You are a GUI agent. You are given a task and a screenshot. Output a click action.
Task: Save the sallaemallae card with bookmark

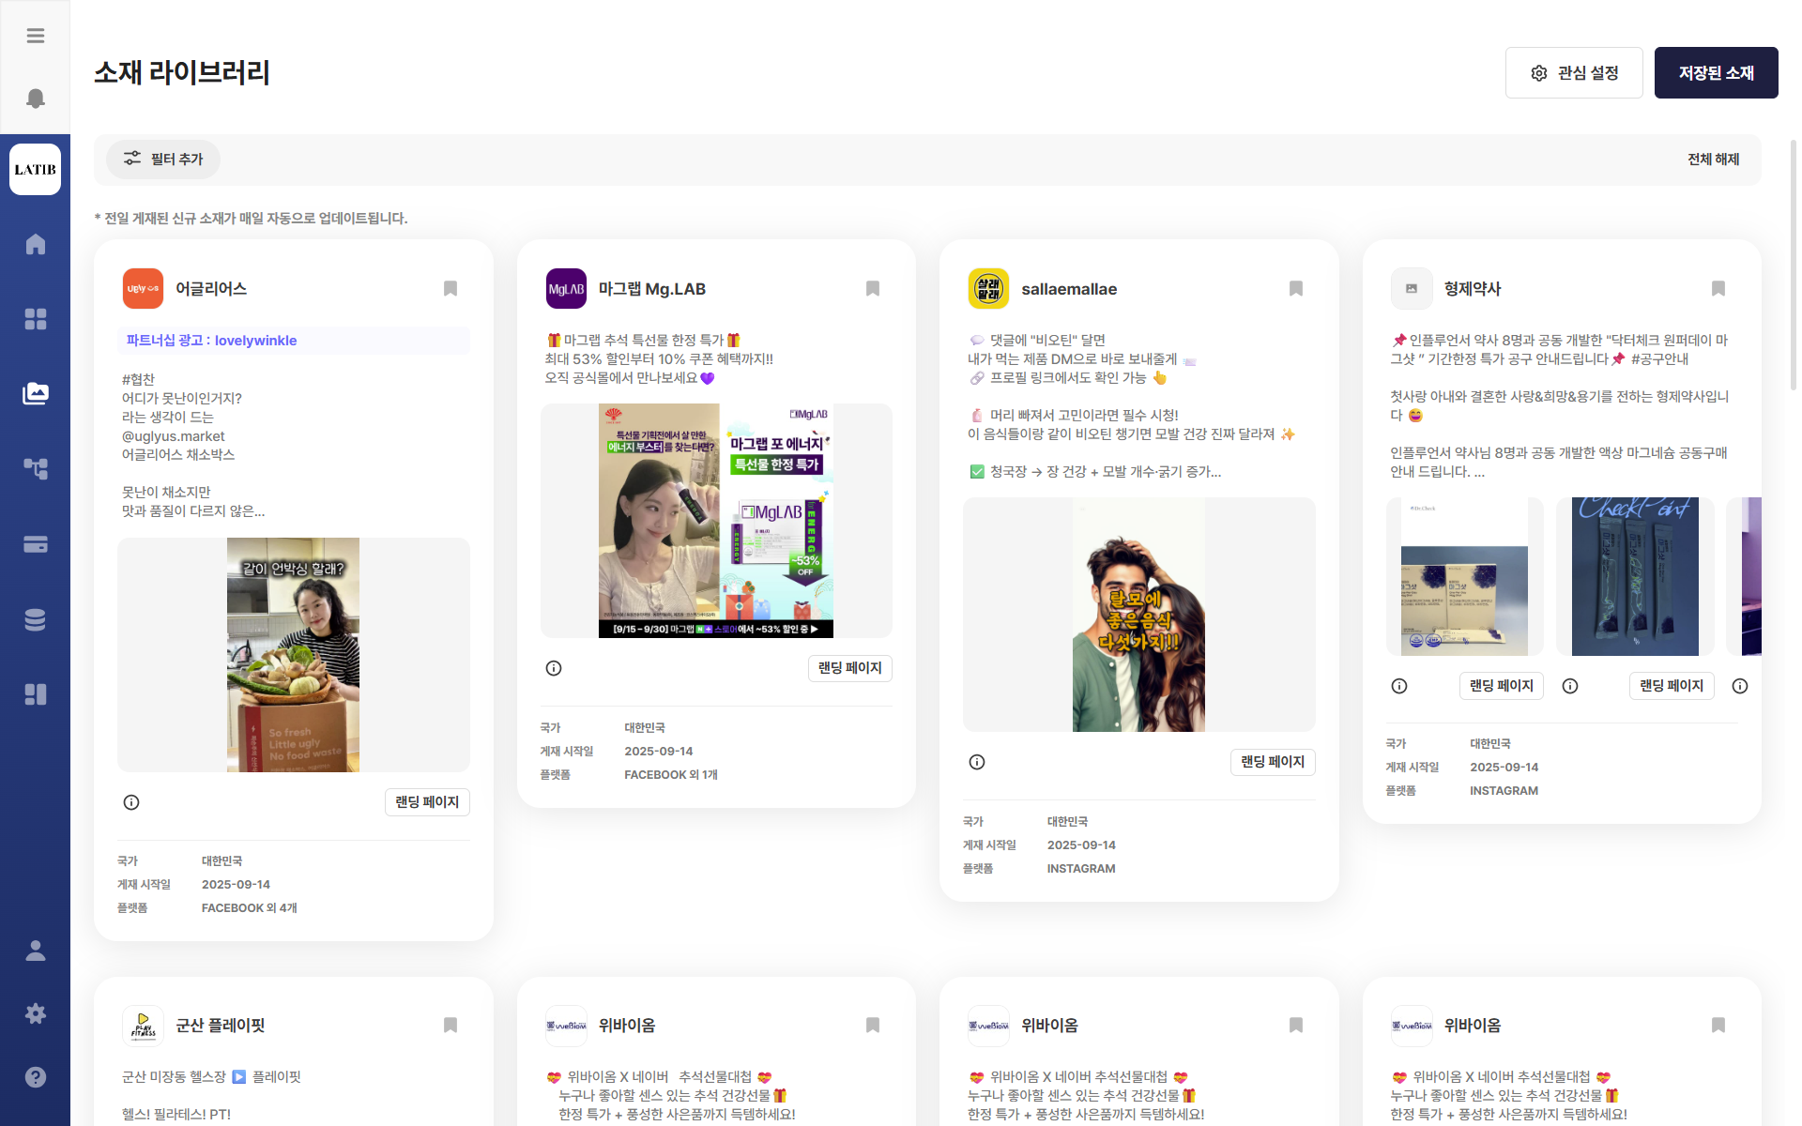click(1296, 288)
